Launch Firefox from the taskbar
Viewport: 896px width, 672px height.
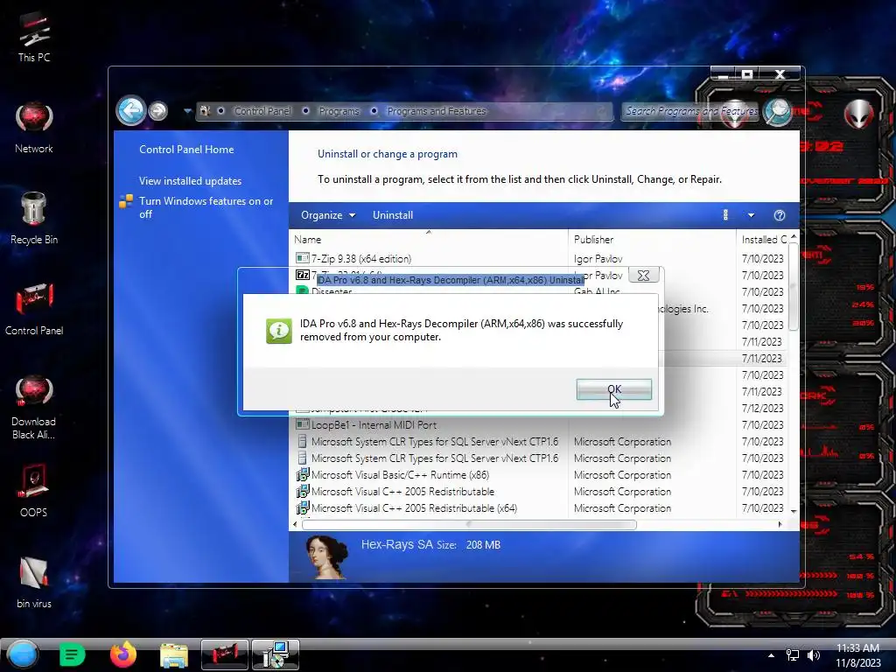coord(123,654)
